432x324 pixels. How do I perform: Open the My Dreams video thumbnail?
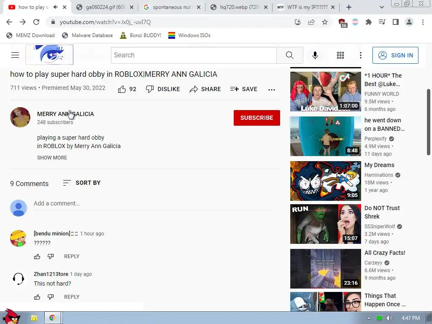point(325,181)
